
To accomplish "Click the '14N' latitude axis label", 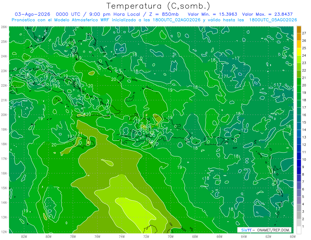I will [x=4, y=202].
